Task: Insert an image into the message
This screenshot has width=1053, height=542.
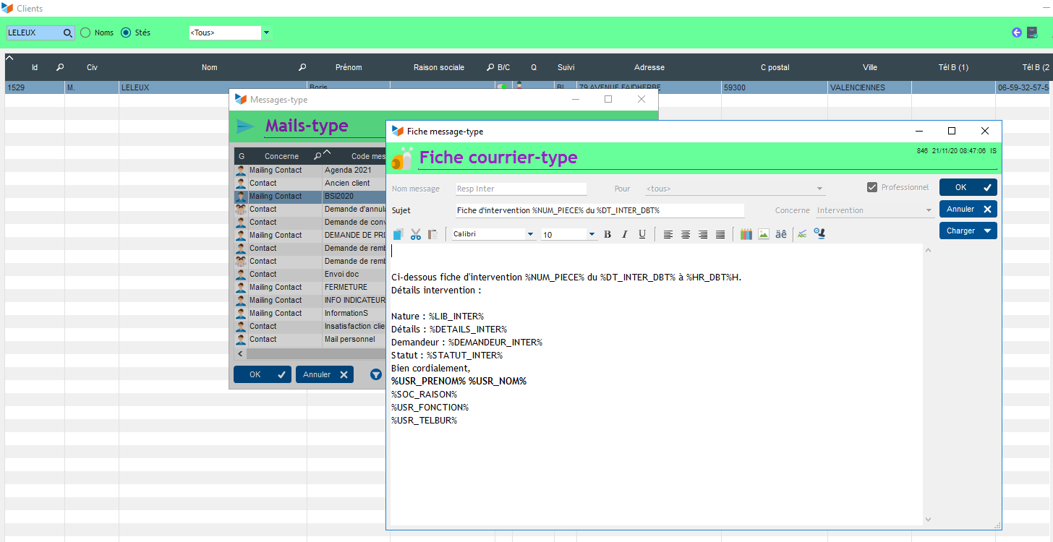Action: point(764,234)
